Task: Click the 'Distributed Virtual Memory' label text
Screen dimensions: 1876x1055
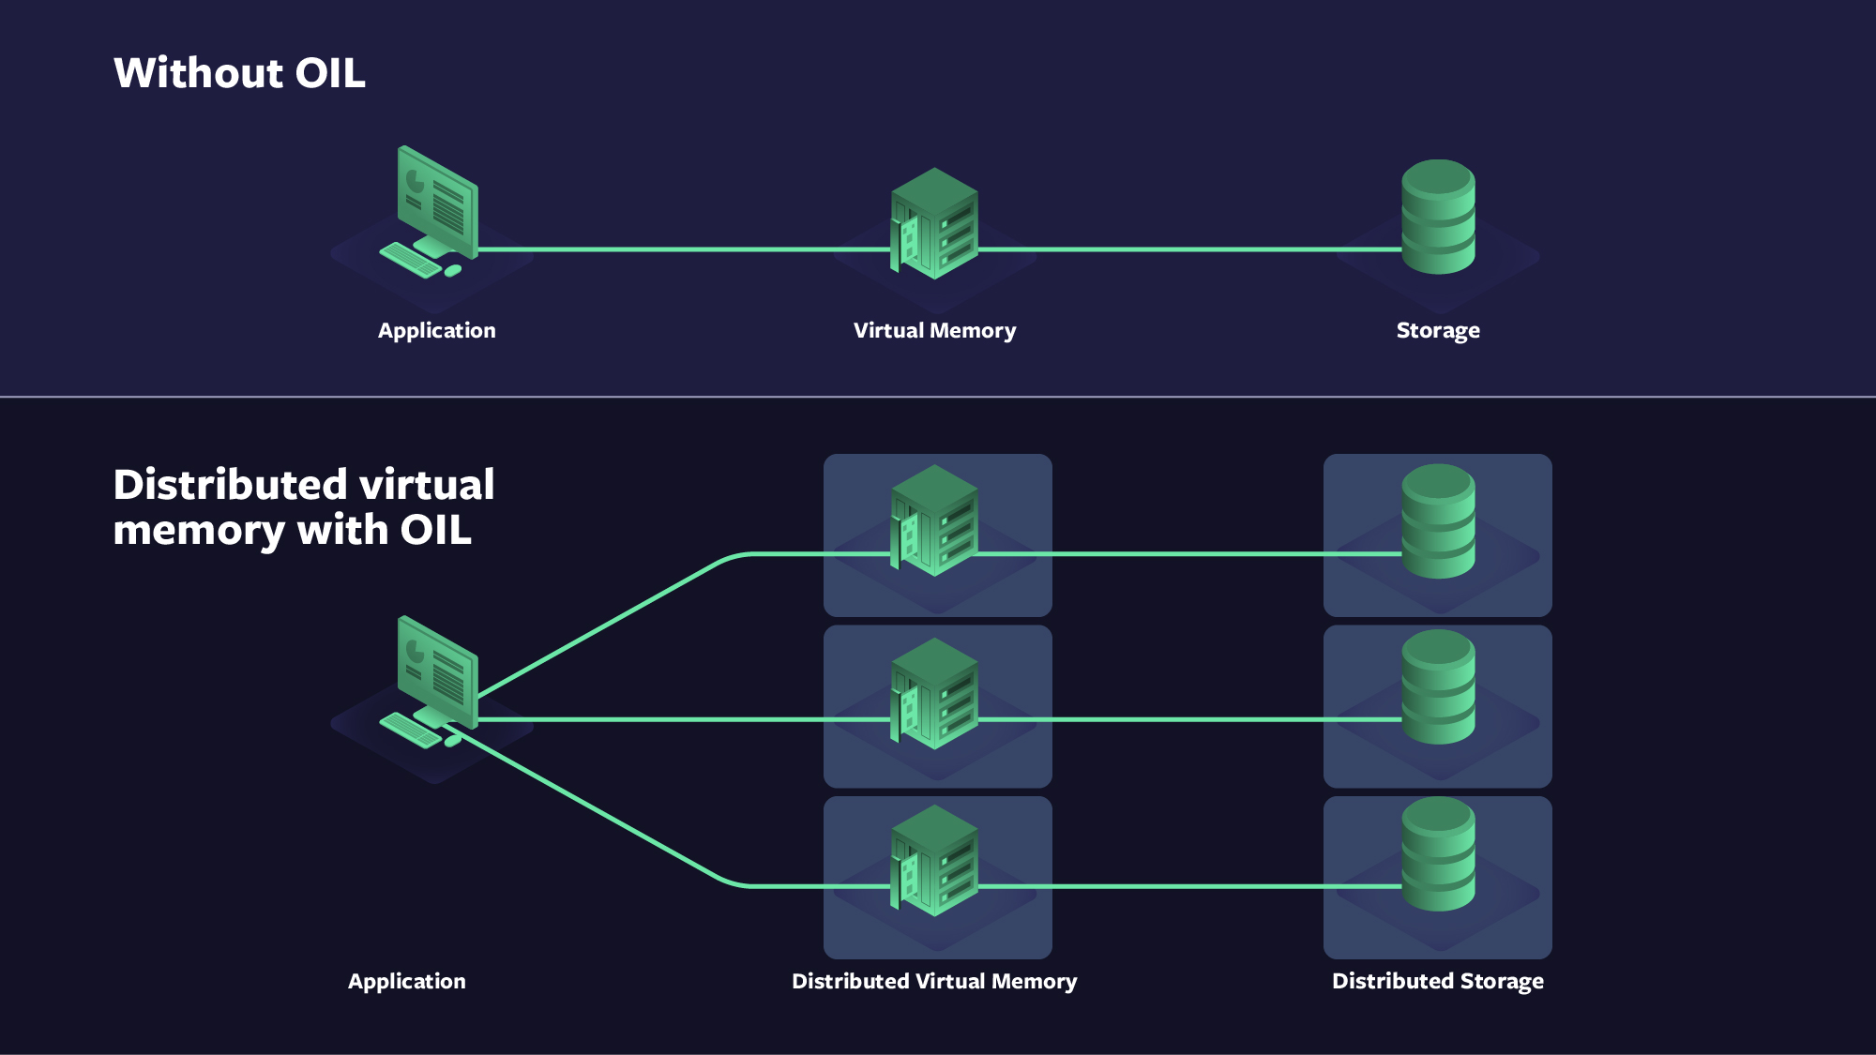Action: pyautogui.click(x=933, y=981)
